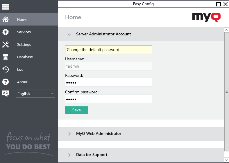Image resolution: width=229 pixels, height=163 pixels.
Task: Click the scrollbar down arrow
Action: pyautogui.click(x=226, y=160)
